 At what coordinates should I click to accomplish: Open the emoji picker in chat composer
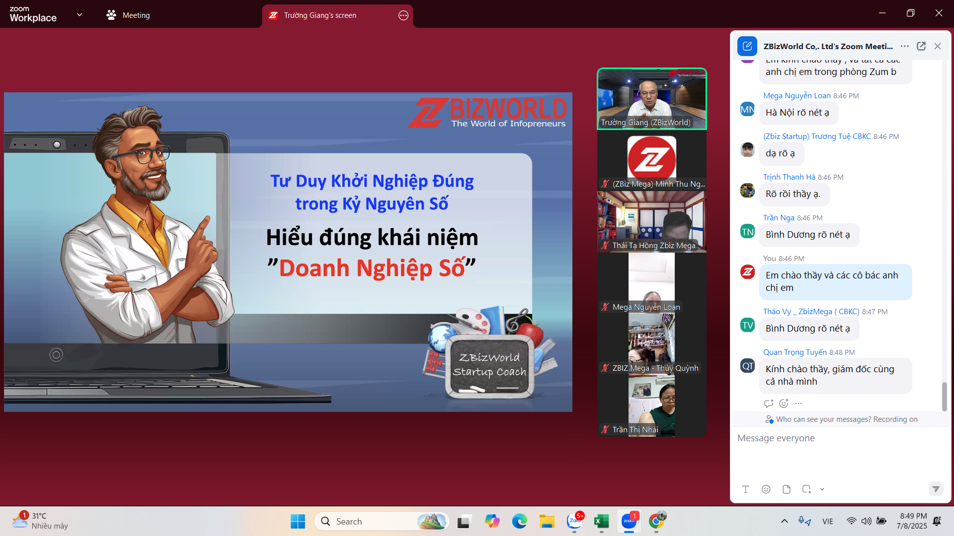(x=766, y=489)
